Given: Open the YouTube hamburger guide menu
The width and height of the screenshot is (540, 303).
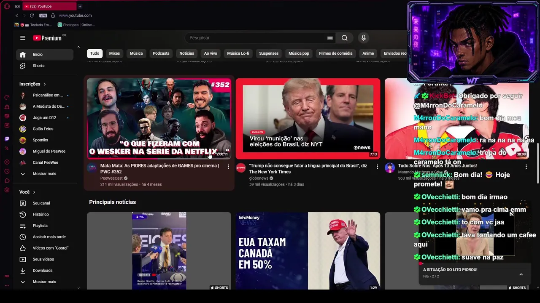Looking at the screenshot, I should point(23,38).
